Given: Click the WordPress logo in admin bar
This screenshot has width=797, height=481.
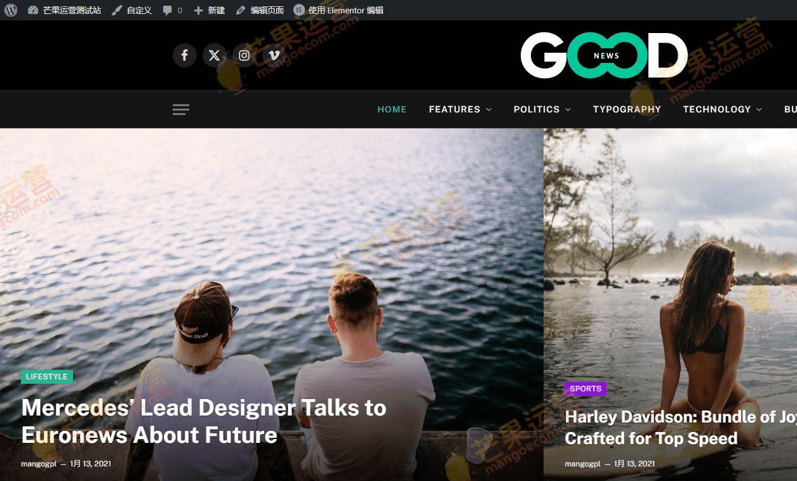Looking at the screenshot, I should pyautogui.click(x=11, y=10).
